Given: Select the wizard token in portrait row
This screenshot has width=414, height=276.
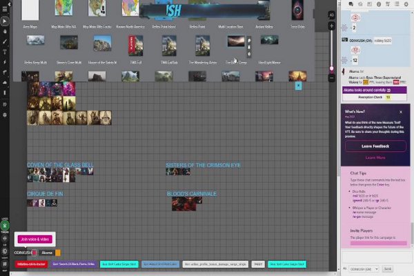Looking at the screenshot, I should [x=106, y=118].
